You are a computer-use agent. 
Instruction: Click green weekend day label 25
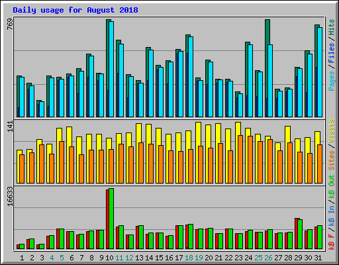(258, 258)
